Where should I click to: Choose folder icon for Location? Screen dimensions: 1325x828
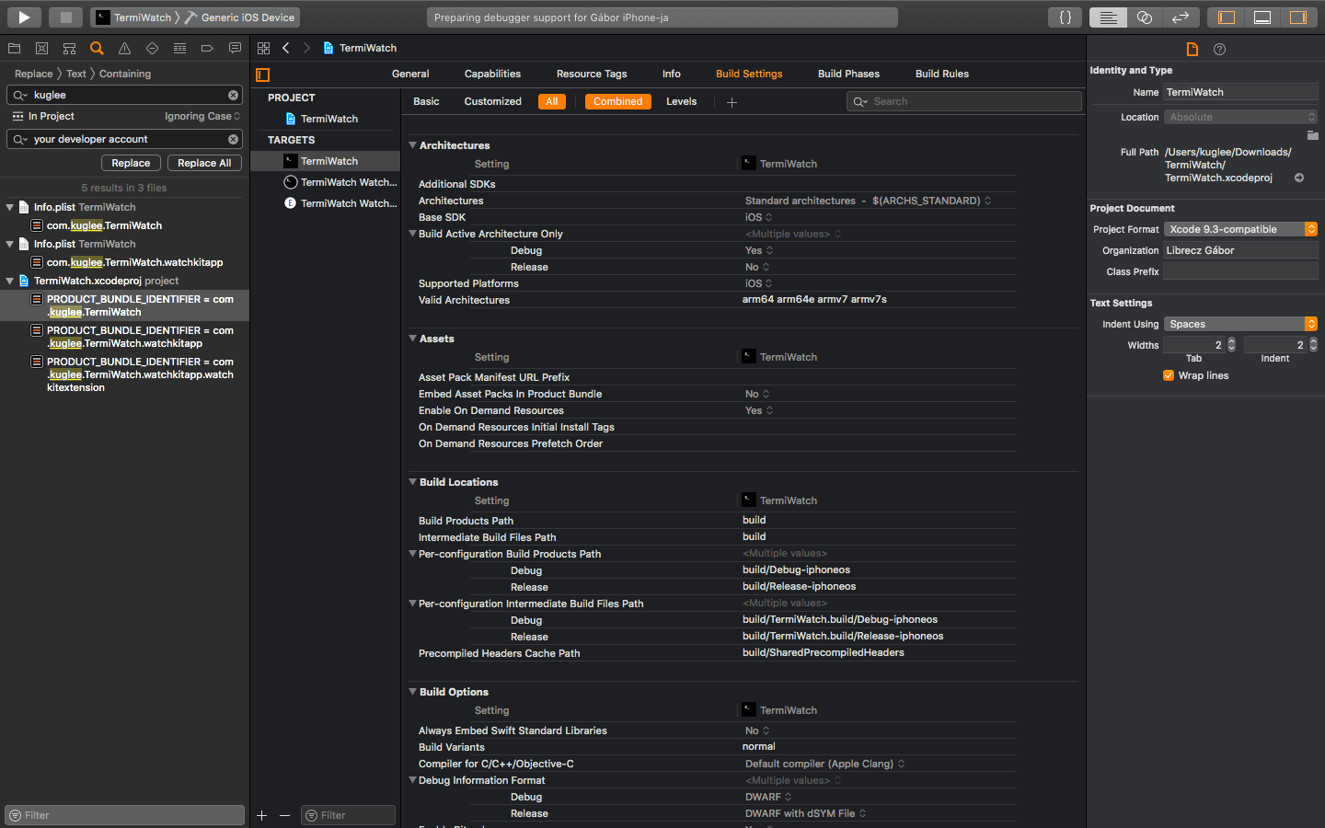tap(1313, 135)
